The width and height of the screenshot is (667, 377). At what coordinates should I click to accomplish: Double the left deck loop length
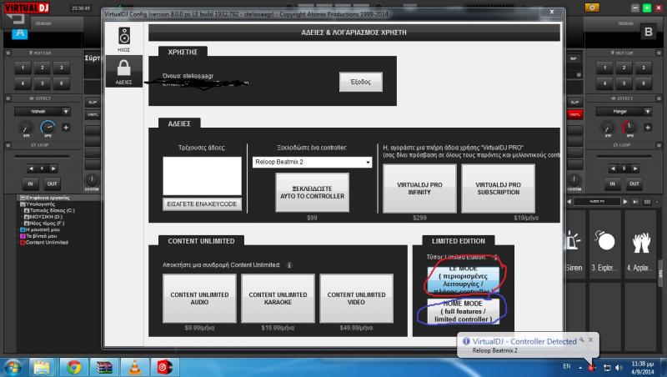pyautogui.click(x=53, y=168)
